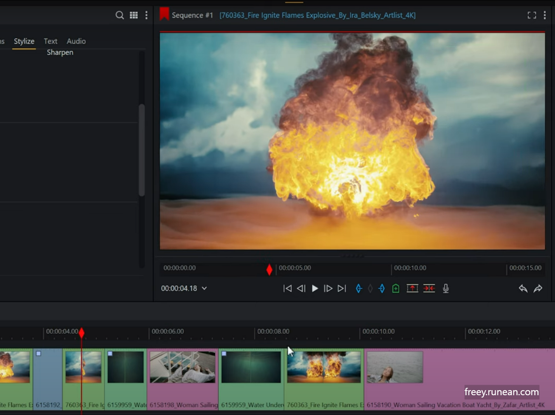This screenshot has width=555, height=415.
Task: Jump to the start of the sequence
Action: click(x=287, y=288)
